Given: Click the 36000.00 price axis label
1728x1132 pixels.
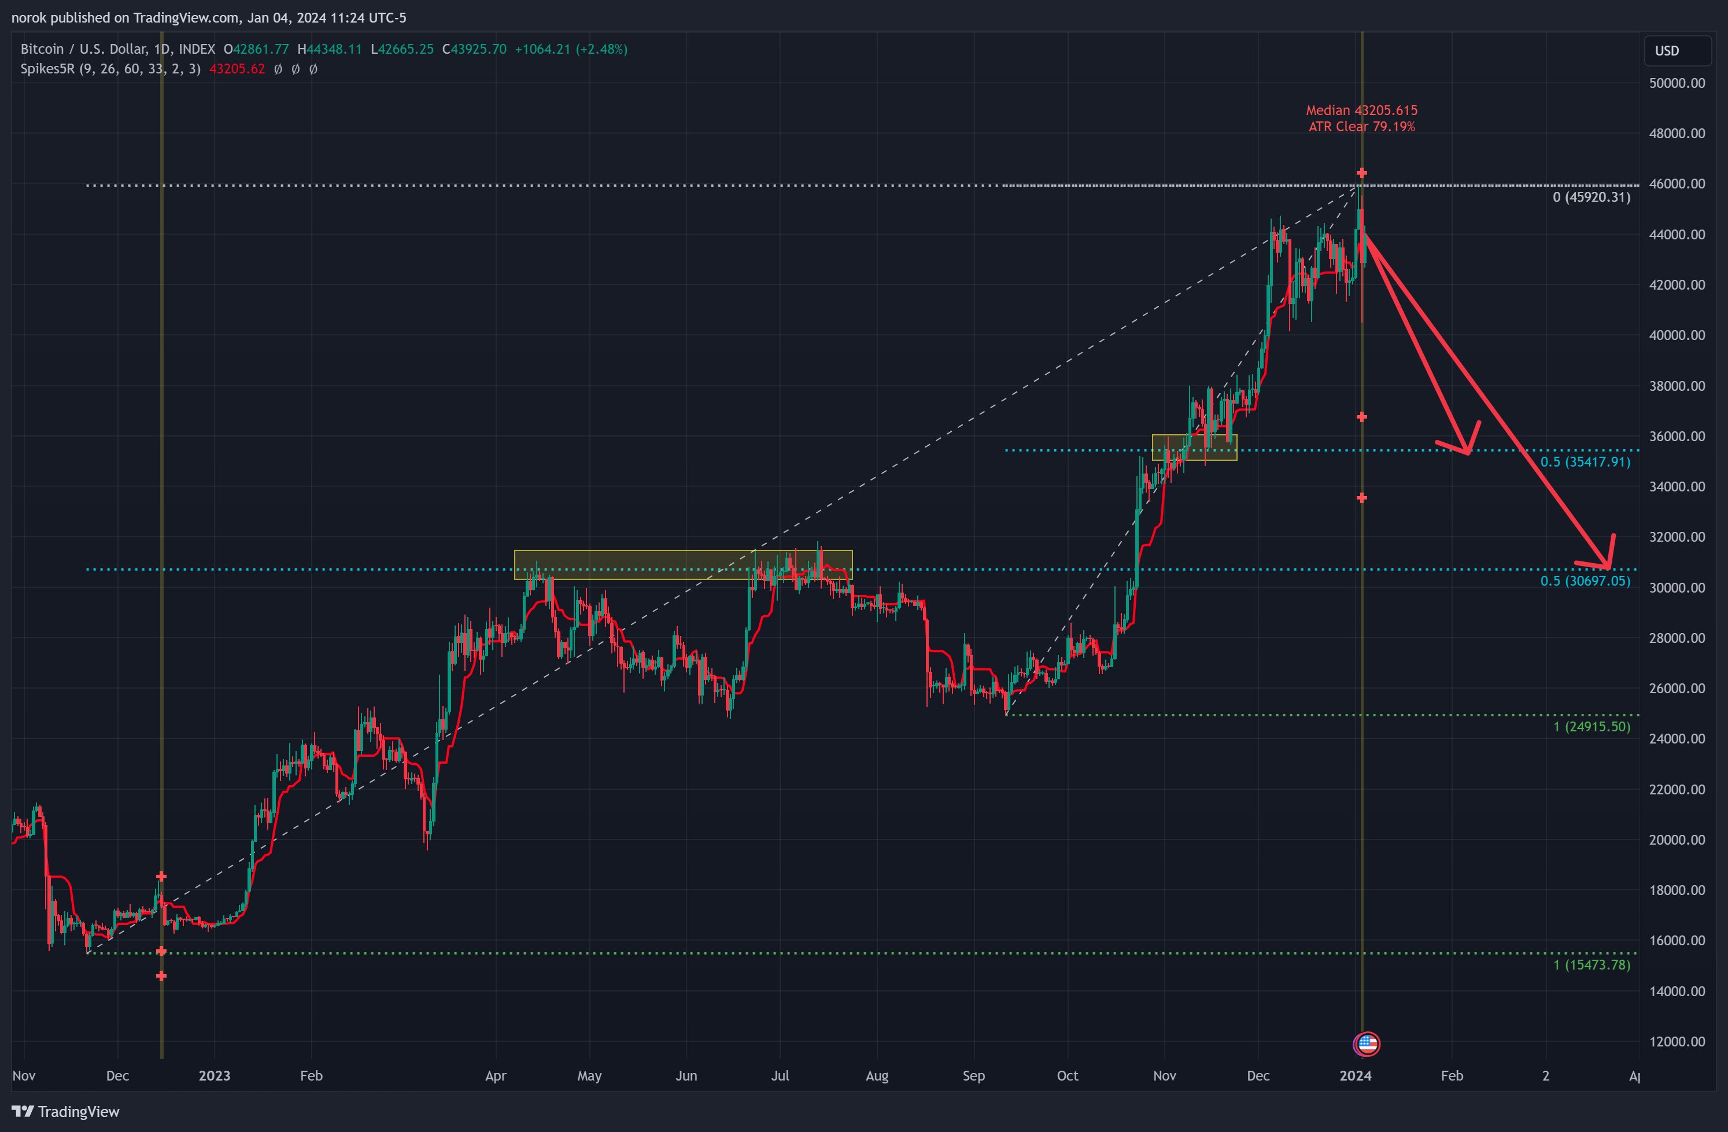Looking at the screenshot, I should [1677, 436].
